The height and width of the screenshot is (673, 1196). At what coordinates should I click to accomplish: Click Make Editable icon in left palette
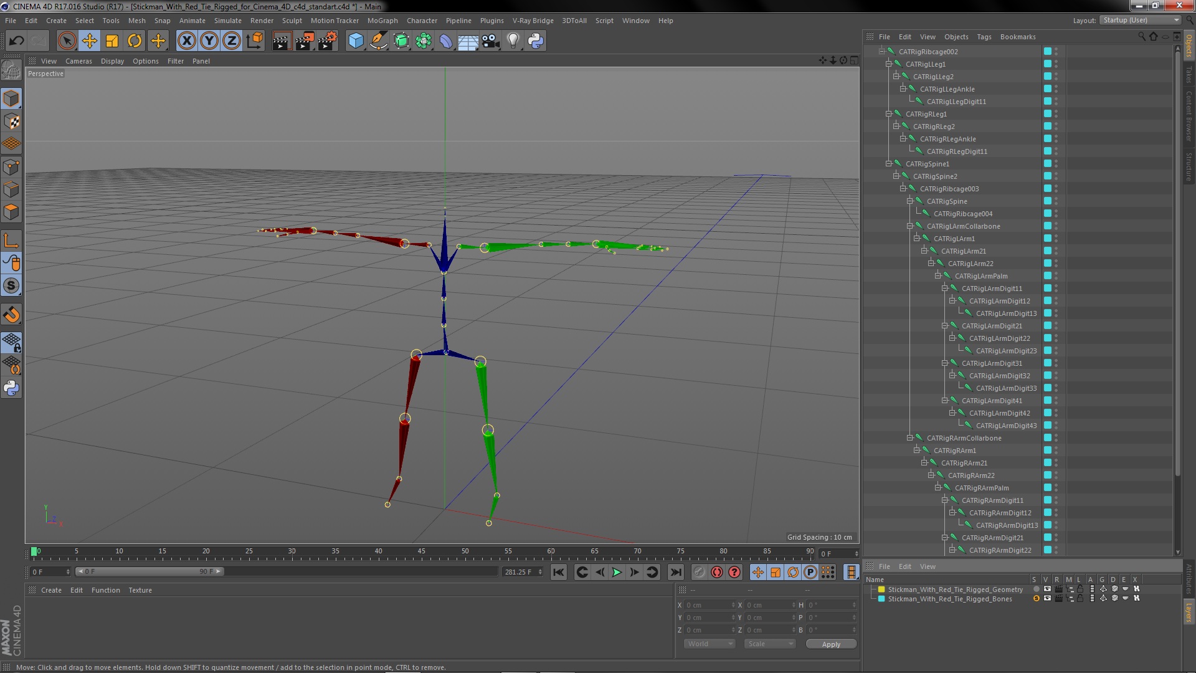click(x=11, y=70)
